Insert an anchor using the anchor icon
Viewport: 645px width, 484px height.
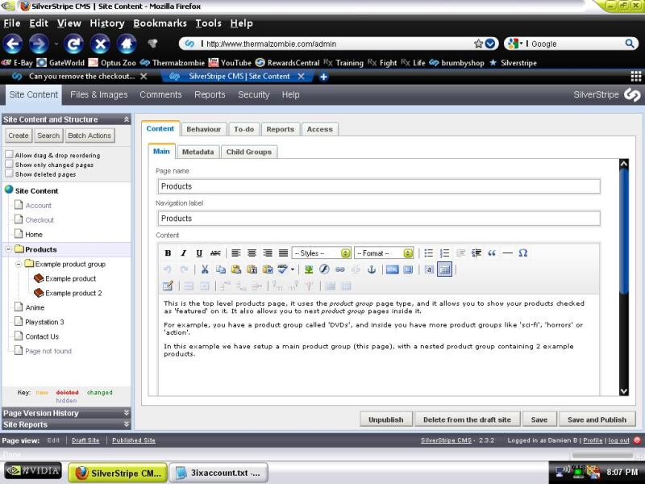[372, 269]
